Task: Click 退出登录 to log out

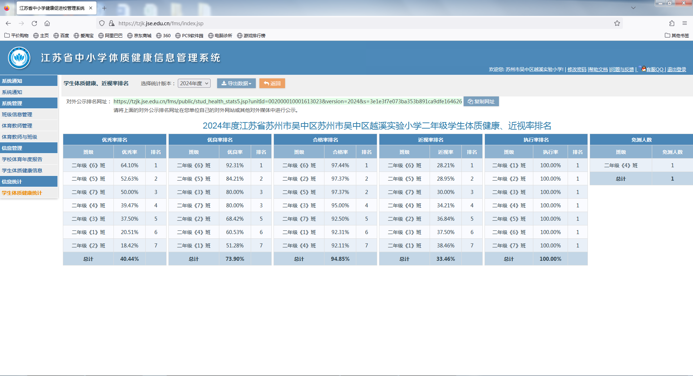Action: tap(676, 69)
